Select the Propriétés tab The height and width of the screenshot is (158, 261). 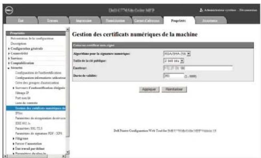click(x=178, y=21)
